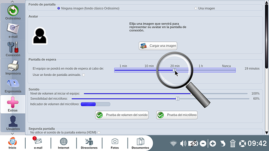Expand sidebar list with bottom chevron
The height and width of the screenshot is (151, 269).
click(12, 134)
